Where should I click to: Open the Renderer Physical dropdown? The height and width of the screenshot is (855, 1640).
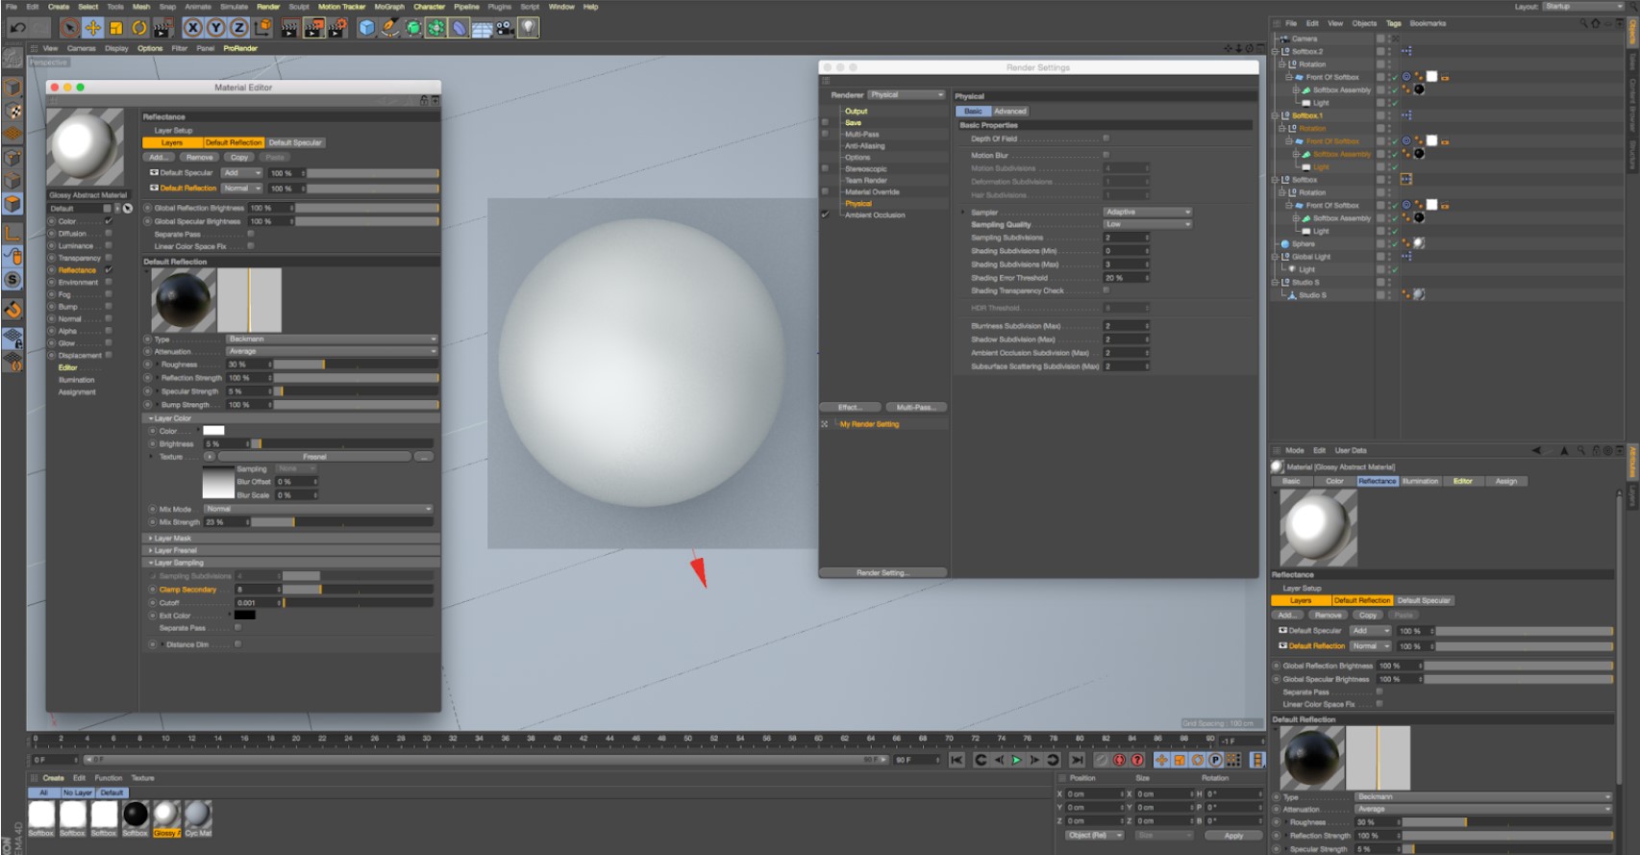907,94
